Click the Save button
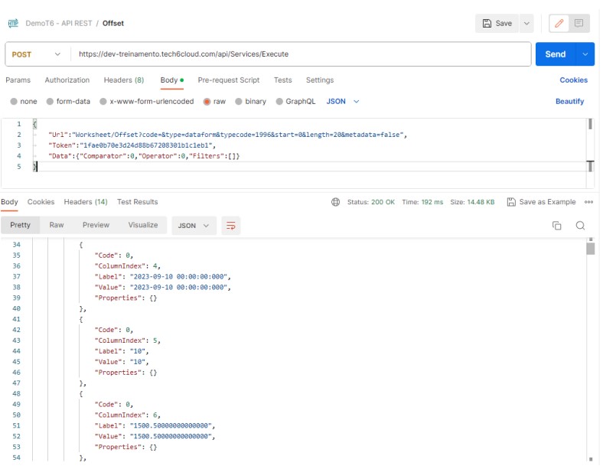This screenshot has height=469, width=603. (x=497, y=24)
